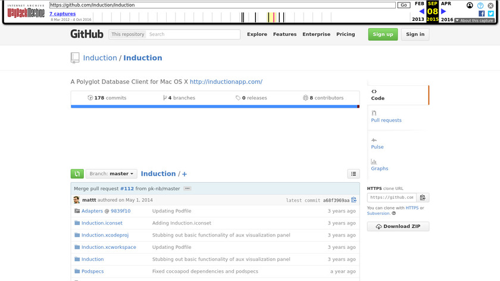Expand commit message ellipsis button

pyautogui.click(x=187, y=189)
